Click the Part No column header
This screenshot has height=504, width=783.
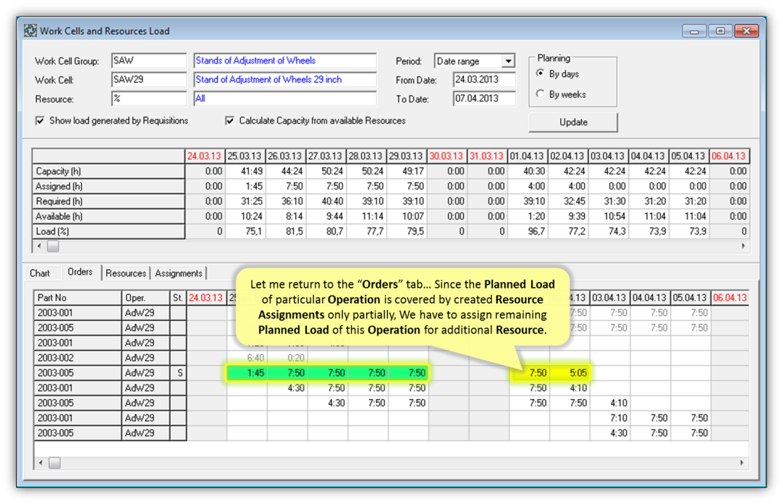coord(77,298)
